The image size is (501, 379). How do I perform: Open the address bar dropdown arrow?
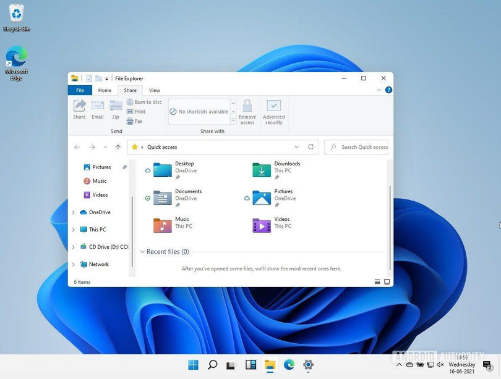tap(296, 147)
